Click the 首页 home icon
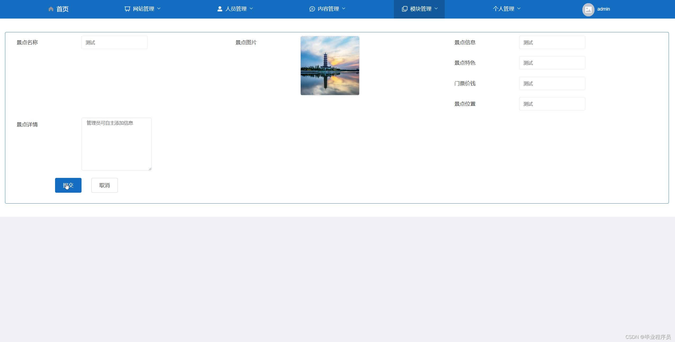This screenshot has height=342, width=675. pos(50,9)
